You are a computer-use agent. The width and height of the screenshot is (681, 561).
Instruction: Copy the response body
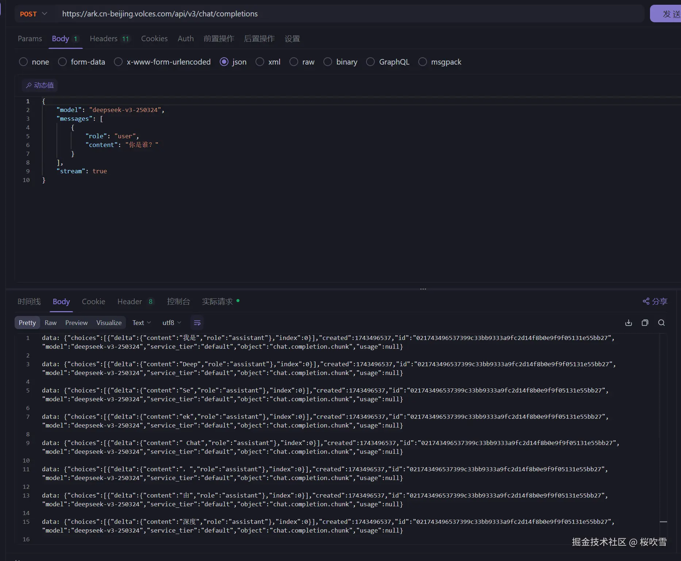click(645, 323)
